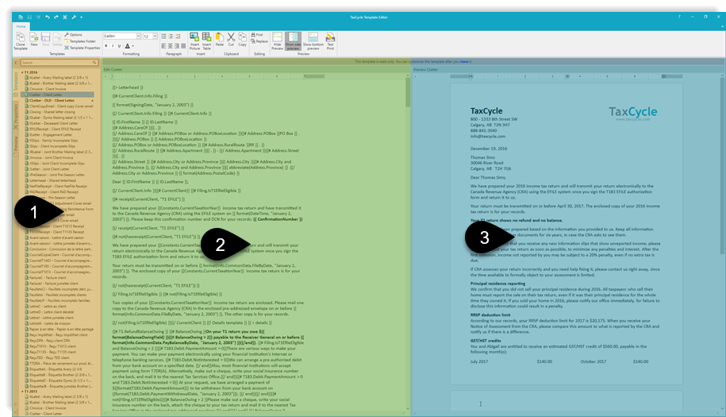726x417 pixels.
Task: Click the wrench options icon in title bar
Action: pos(74,17)
